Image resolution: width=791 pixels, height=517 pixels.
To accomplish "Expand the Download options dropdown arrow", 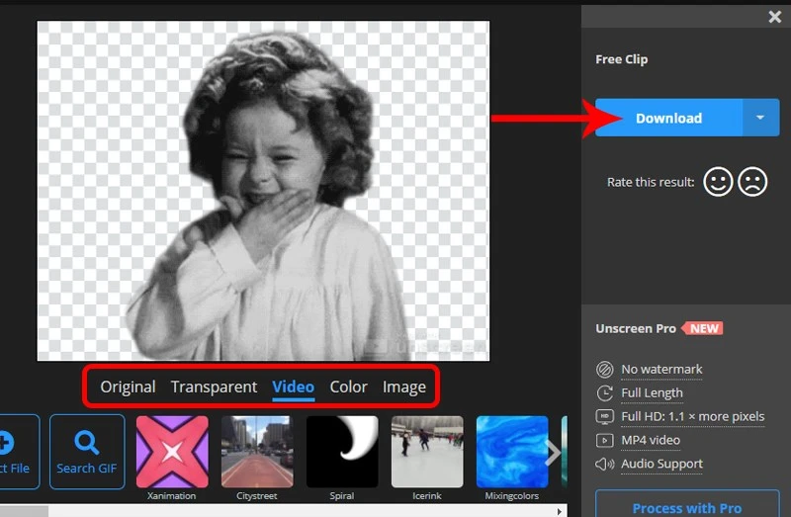I will (760, 118).
